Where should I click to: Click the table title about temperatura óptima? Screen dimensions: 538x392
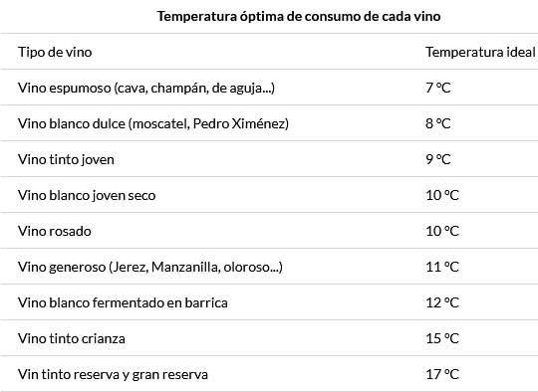tap(299, 17)
